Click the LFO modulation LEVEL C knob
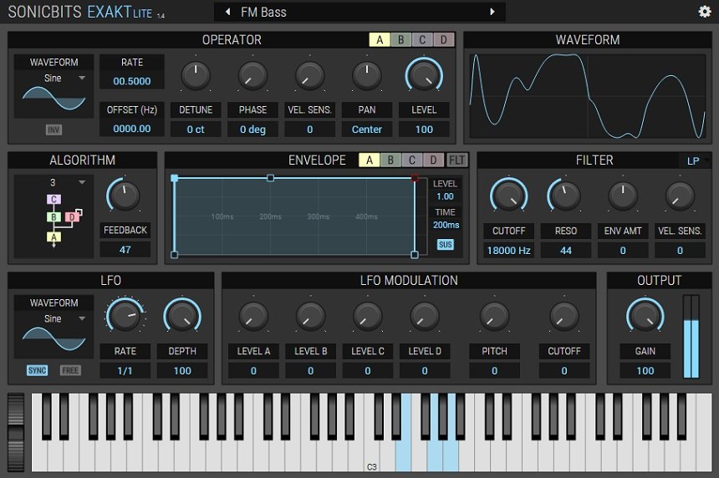The height and width of the screenshot is (478, 719). coord(367,316)
